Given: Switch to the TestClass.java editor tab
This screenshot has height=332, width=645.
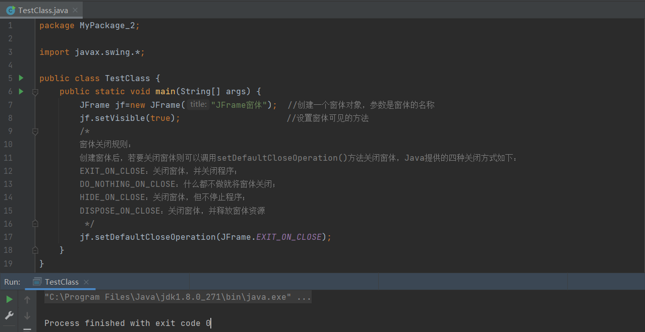Looking at the screenshot, I should [x=41, y=10].
